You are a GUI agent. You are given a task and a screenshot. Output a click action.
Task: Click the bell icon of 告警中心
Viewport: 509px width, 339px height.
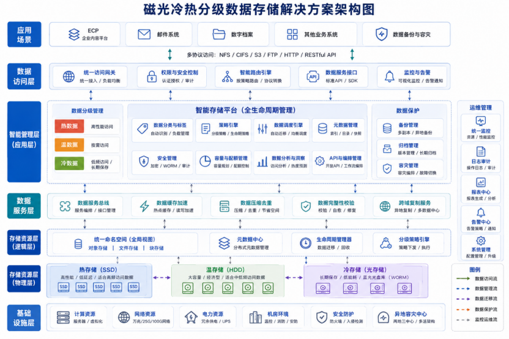point(481,213)
